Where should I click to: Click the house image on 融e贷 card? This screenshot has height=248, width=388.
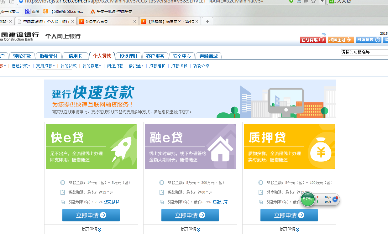[220, 148]
